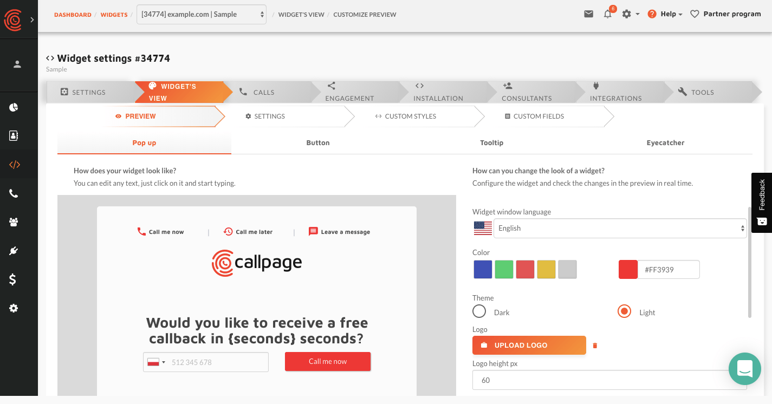Select the Light theme radio button
This screenshot has width=772, height=404.
click(625, 311)
